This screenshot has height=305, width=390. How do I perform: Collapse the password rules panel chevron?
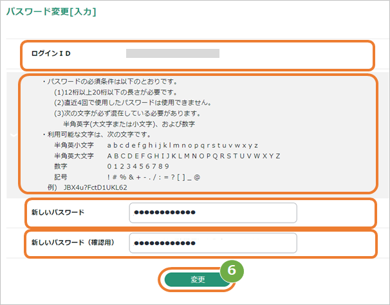pyautogui.click(x=13, y=135)
